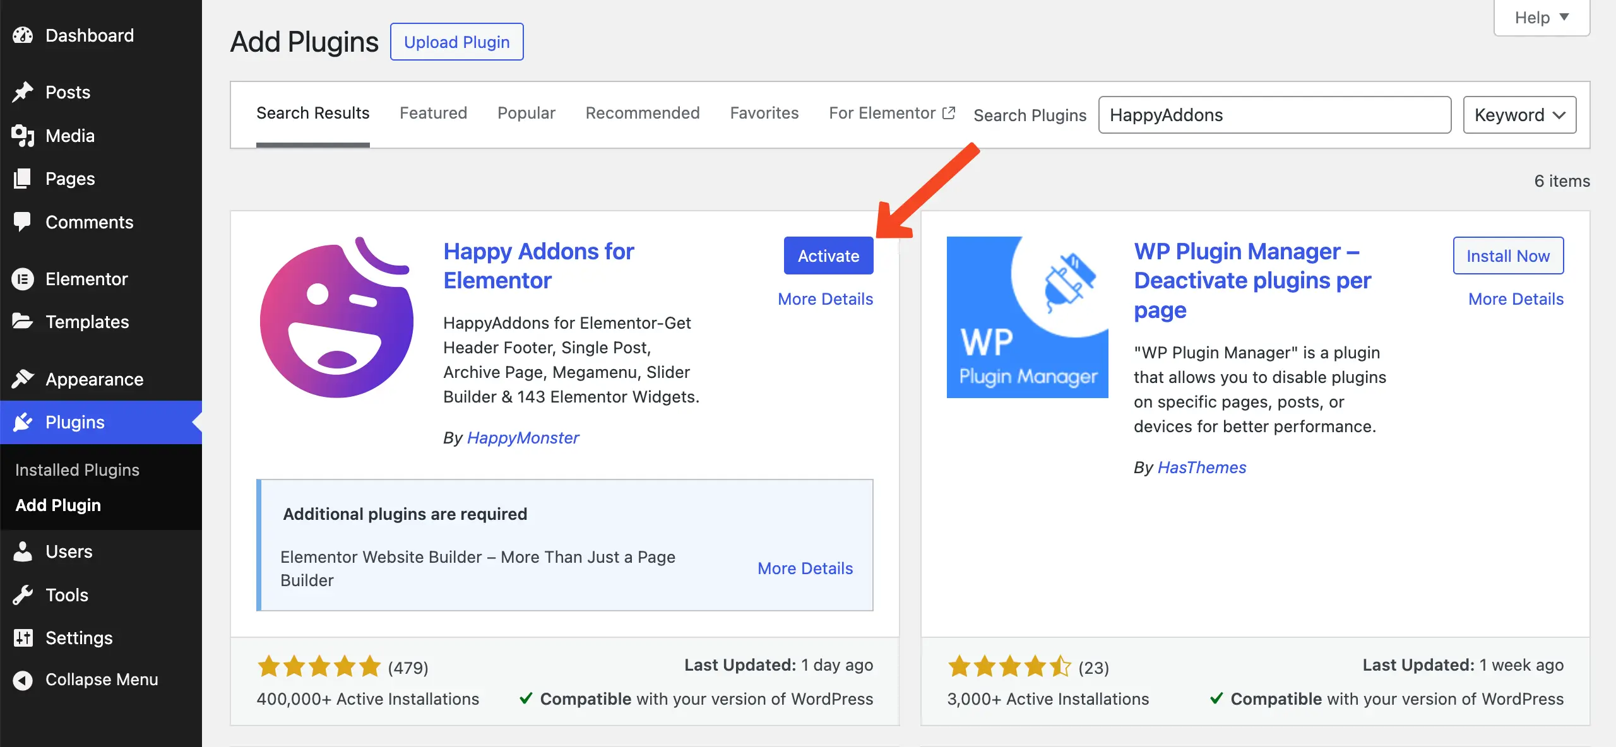Select the Posts pushpin icon
The height and width of the screenshot is (747, 1616).
pos(23,91)
